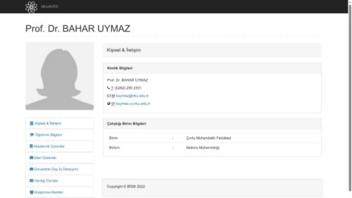Click the Kimlik Bilgileri panel title
The height and width of the screenshot is (198, 352).
pos(120,68)
